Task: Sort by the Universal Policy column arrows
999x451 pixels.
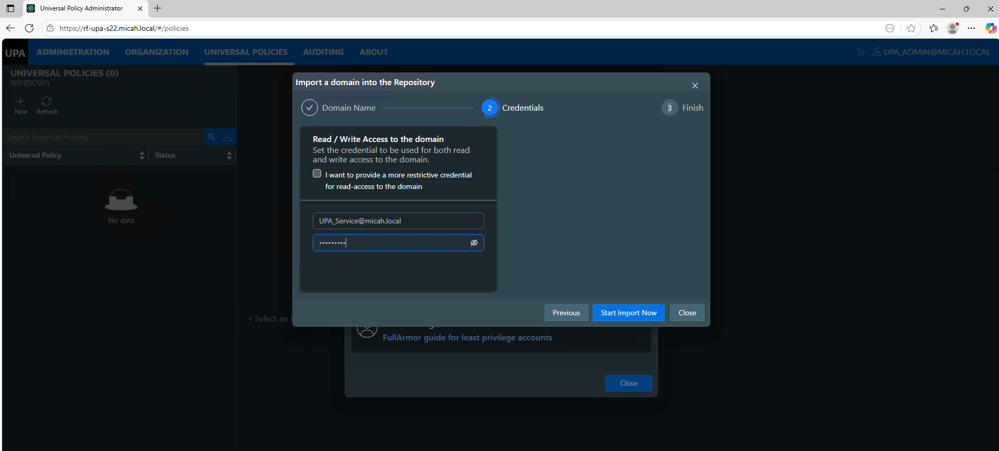Action: (142, 156)
